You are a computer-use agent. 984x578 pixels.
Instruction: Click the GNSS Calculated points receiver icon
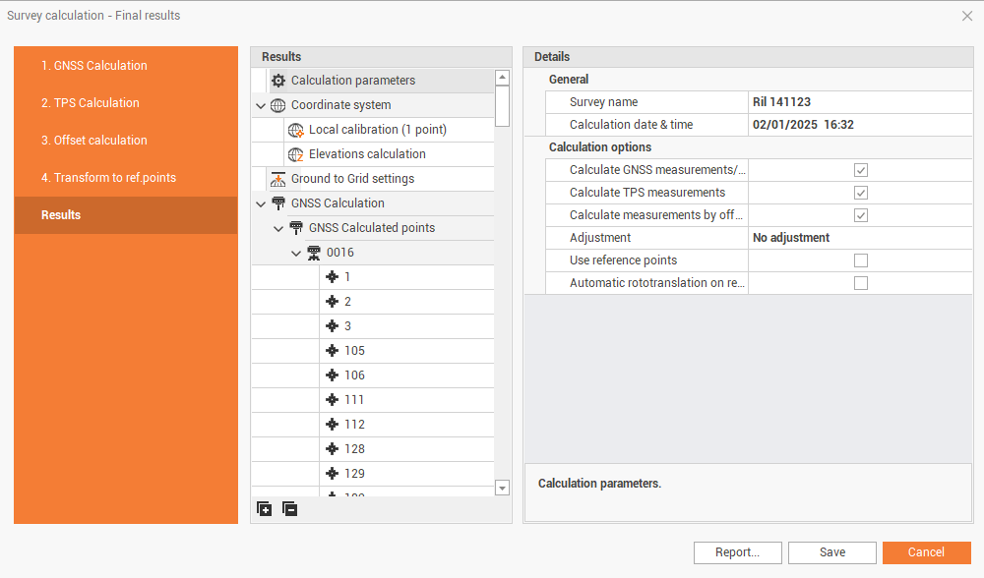point(296,228)
